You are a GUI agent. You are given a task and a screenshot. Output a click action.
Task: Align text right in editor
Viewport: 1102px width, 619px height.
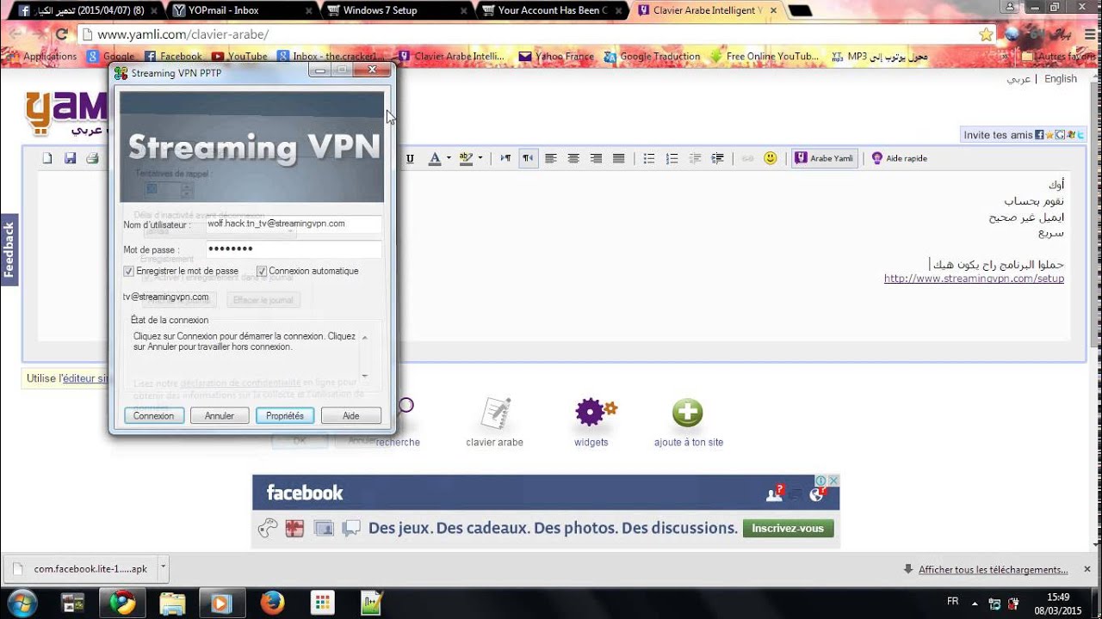(596, 158)
